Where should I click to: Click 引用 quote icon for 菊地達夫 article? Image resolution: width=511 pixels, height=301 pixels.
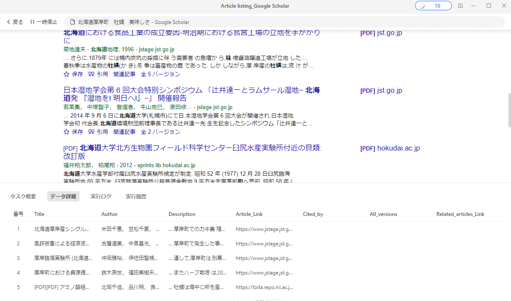click(x=91, y=74)
